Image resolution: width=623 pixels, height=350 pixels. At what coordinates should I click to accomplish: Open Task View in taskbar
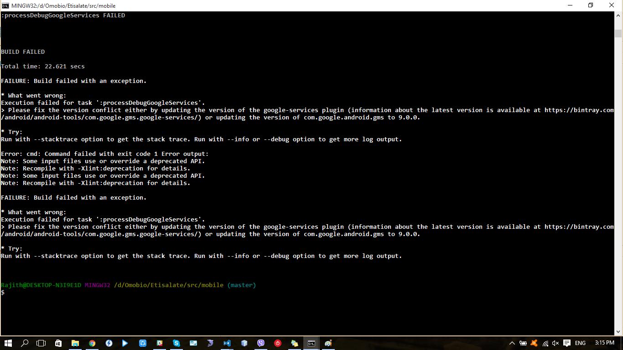41,343
